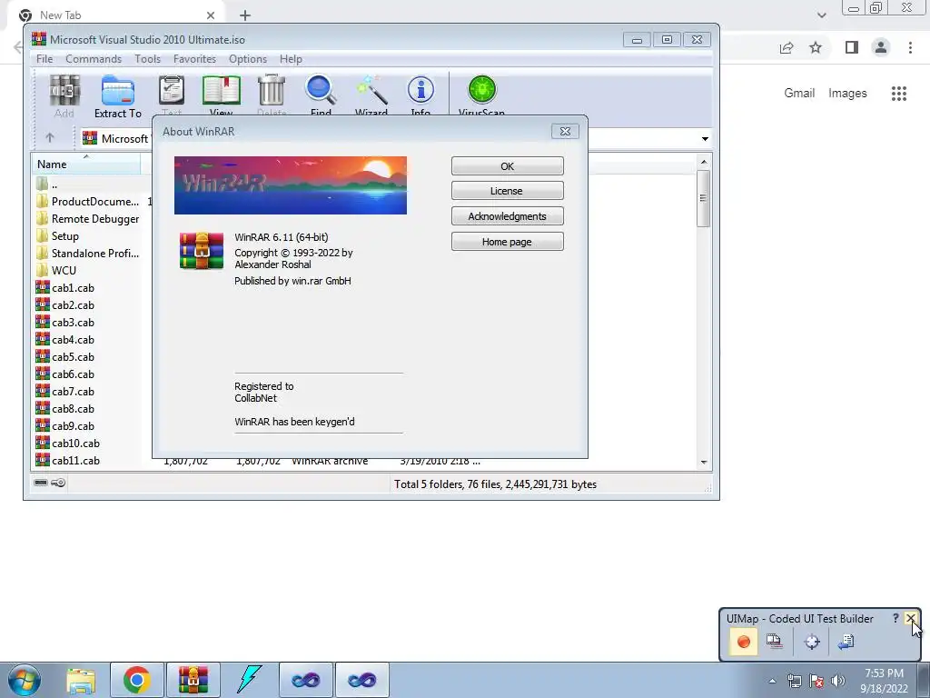The height and width of the screenshot is (698, 930).
Task: Click the clock showing 7:53 PM
Action: (884, 673)
